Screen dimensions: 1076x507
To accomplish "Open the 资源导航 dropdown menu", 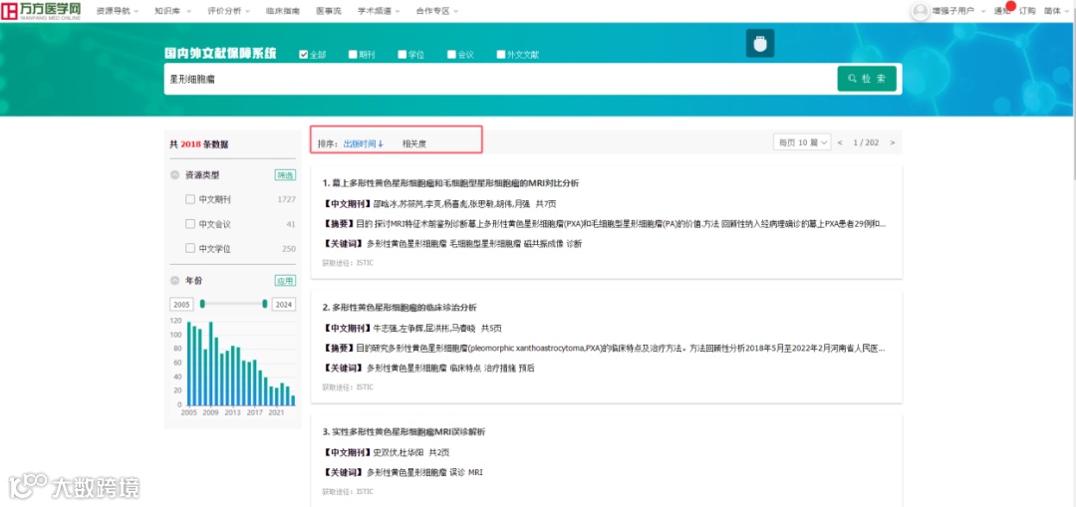I will (118, 11).
